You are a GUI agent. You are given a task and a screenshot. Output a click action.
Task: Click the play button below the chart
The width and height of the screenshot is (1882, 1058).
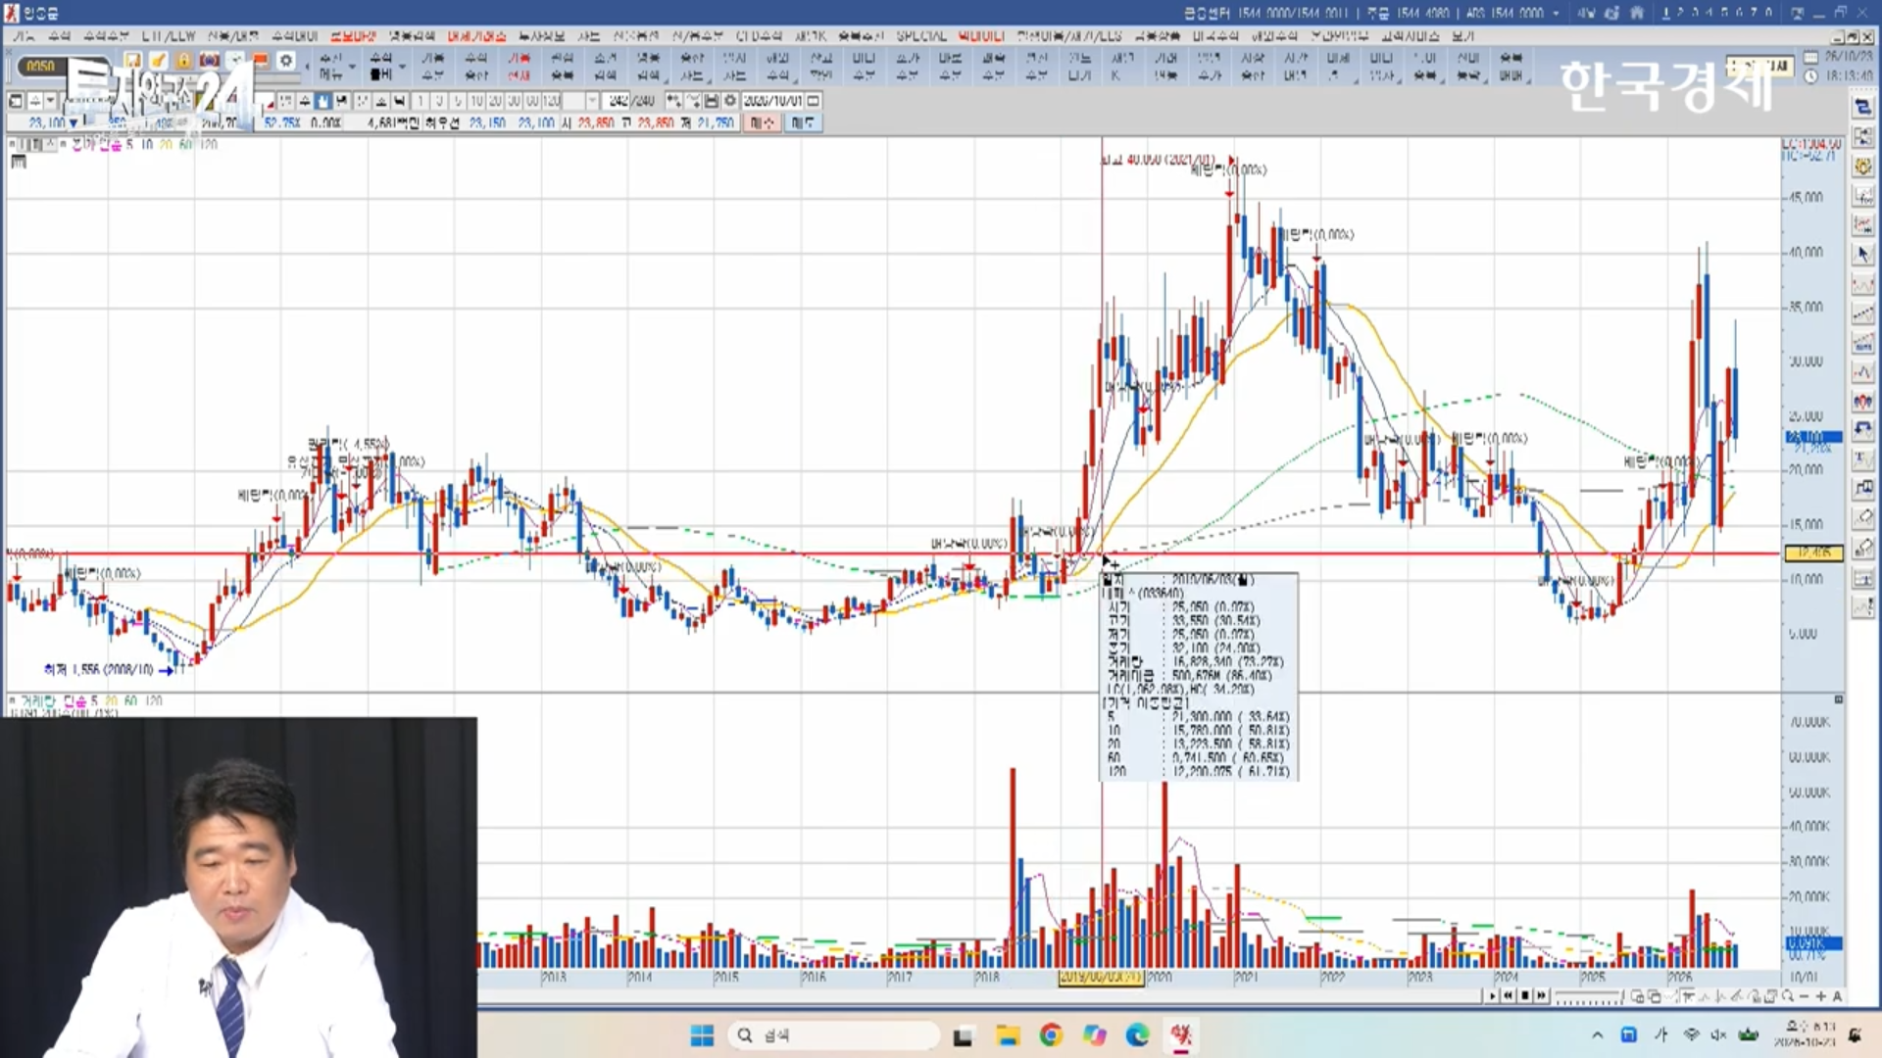pos(1492,995)
